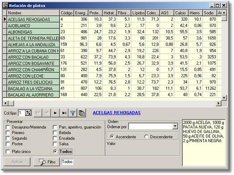Click the Hierro column header
The image size is (234, 175).
coord(195,13)
